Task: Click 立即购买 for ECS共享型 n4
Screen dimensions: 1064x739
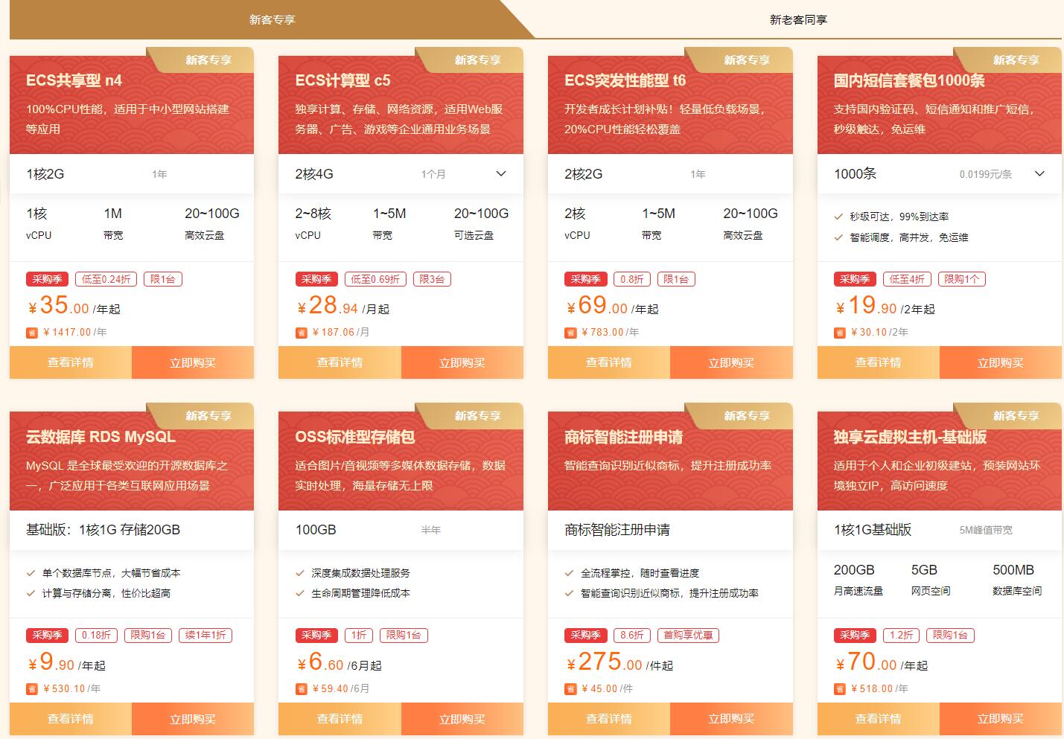Action: (193, 362)
